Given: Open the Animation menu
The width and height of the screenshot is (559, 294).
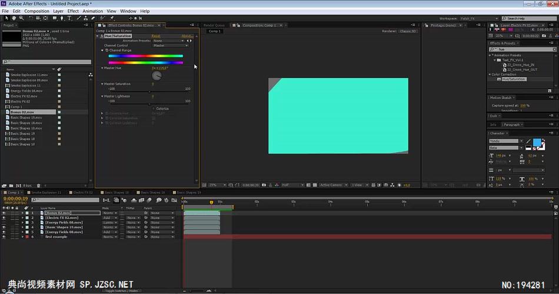Looking at the screenshot, I should pyautogui.click(x=93, y=11).
